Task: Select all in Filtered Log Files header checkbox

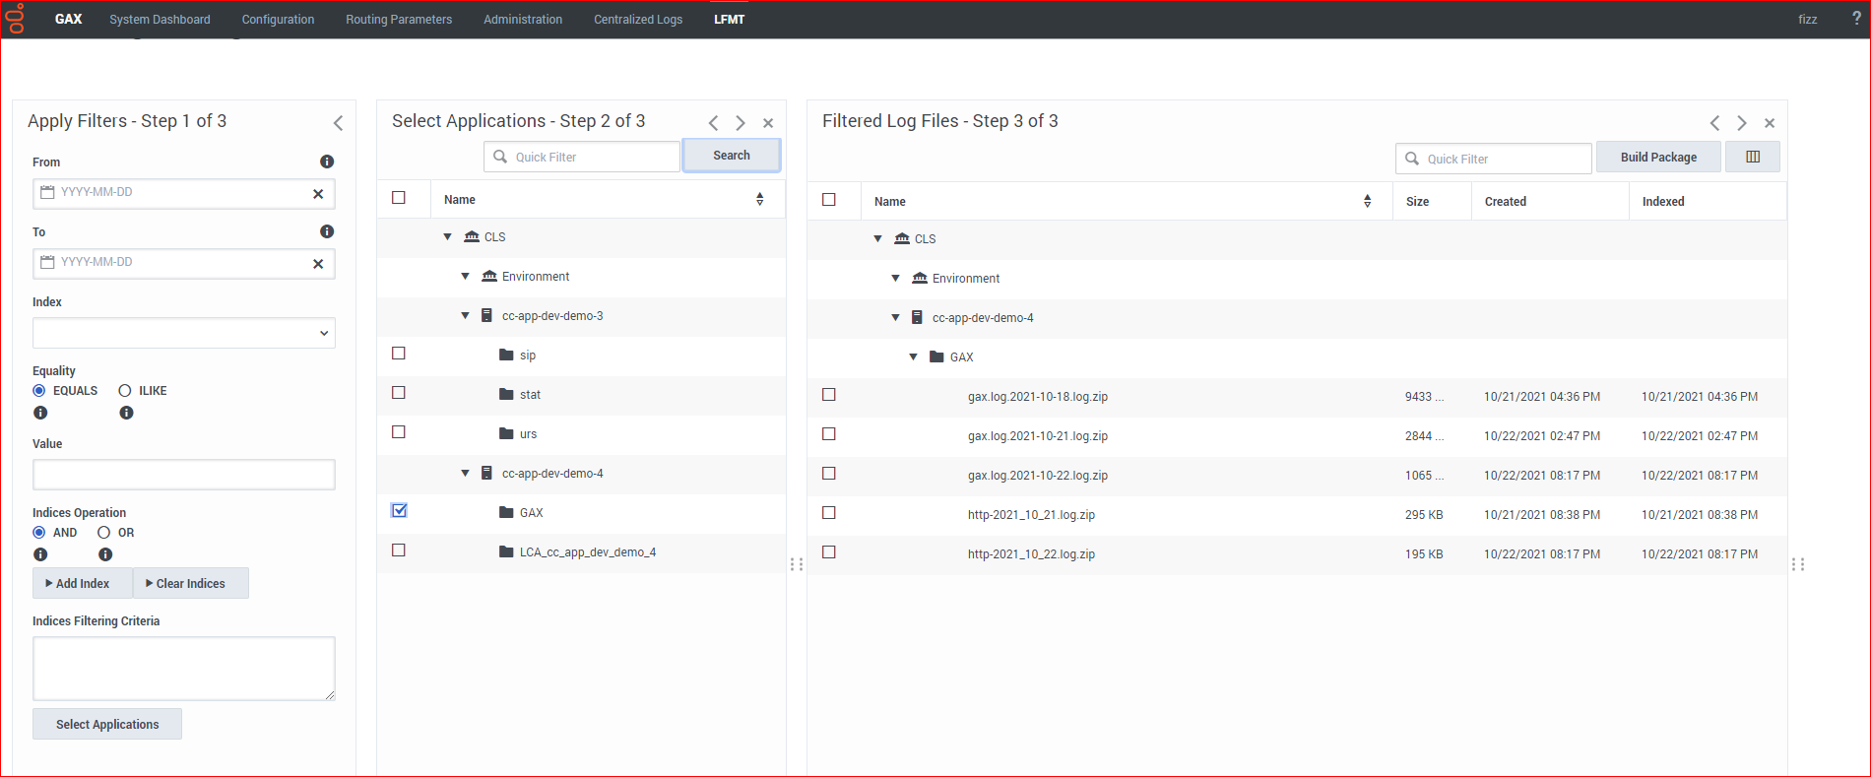Action: [x=829, y=200]
